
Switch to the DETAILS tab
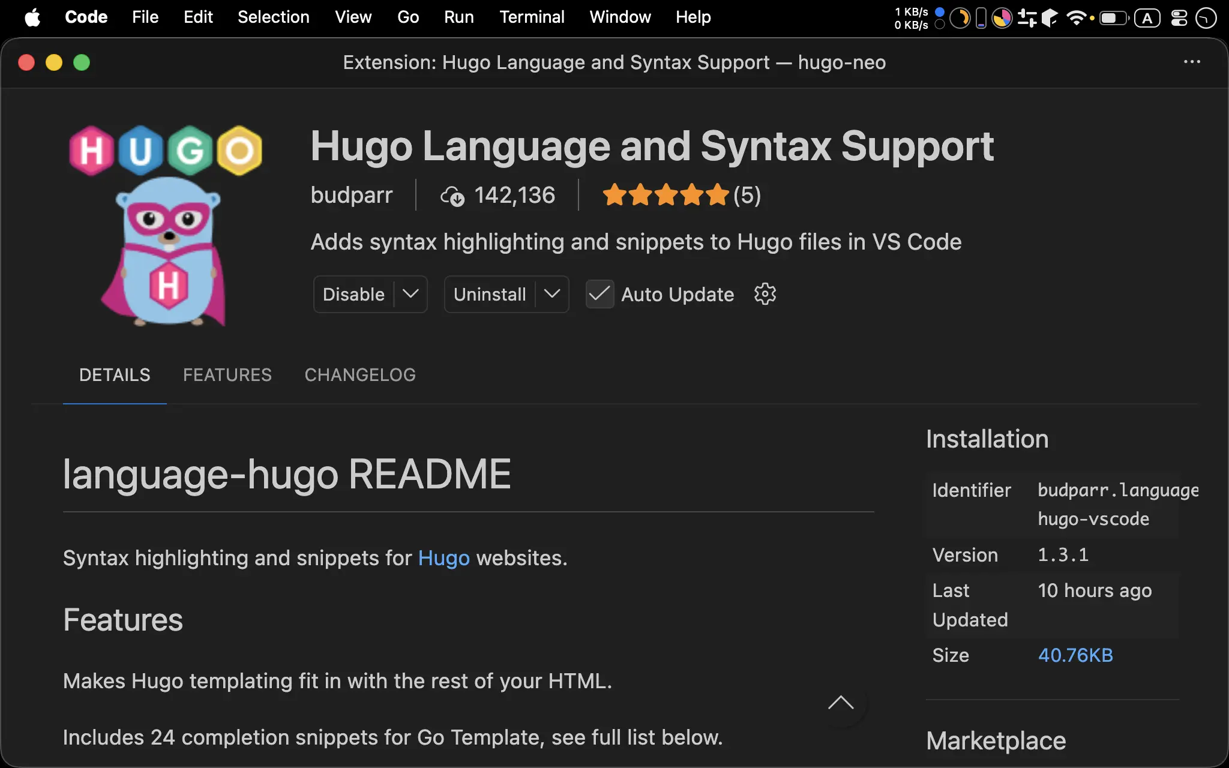click(115, 375)
